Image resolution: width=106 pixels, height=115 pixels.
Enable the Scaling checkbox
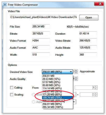point(11,95)
